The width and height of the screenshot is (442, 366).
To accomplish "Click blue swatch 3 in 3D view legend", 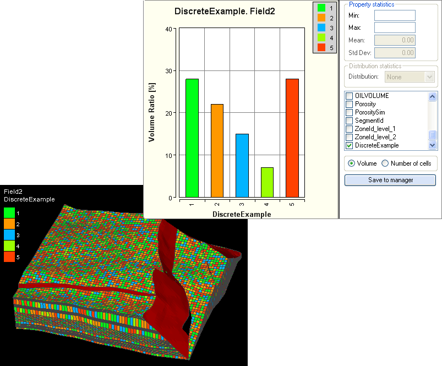I will (10, 235).
